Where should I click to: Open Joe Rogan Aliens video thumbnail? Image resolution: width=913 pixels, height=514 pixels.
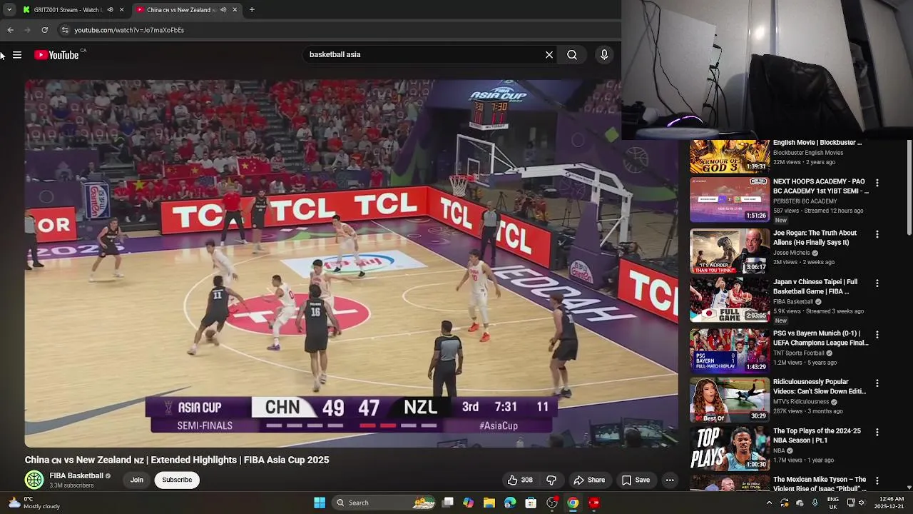pos(730,251)
